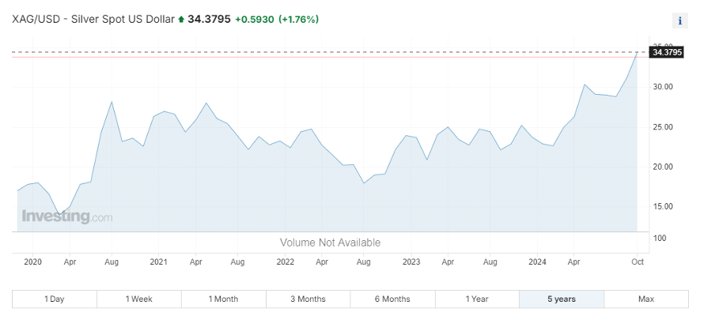
Task: Click the 30.00 value on the price axis
Action: click(662, 87)
